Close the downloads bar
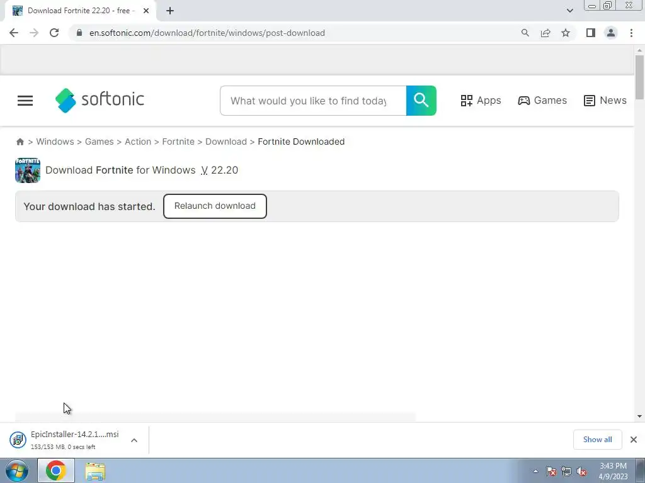The width and height of the screenshot is (645, 483). [x=634, y=440]
